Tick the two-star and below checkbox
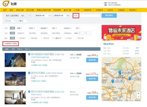The width and height of the screenshot is (147, 107). click(53, 38)
